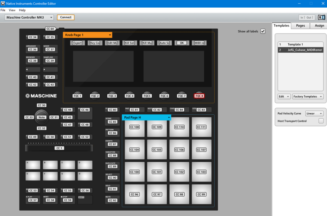Open the Pad Velocity Curve Linear dropdown

(x=314, y=113)
